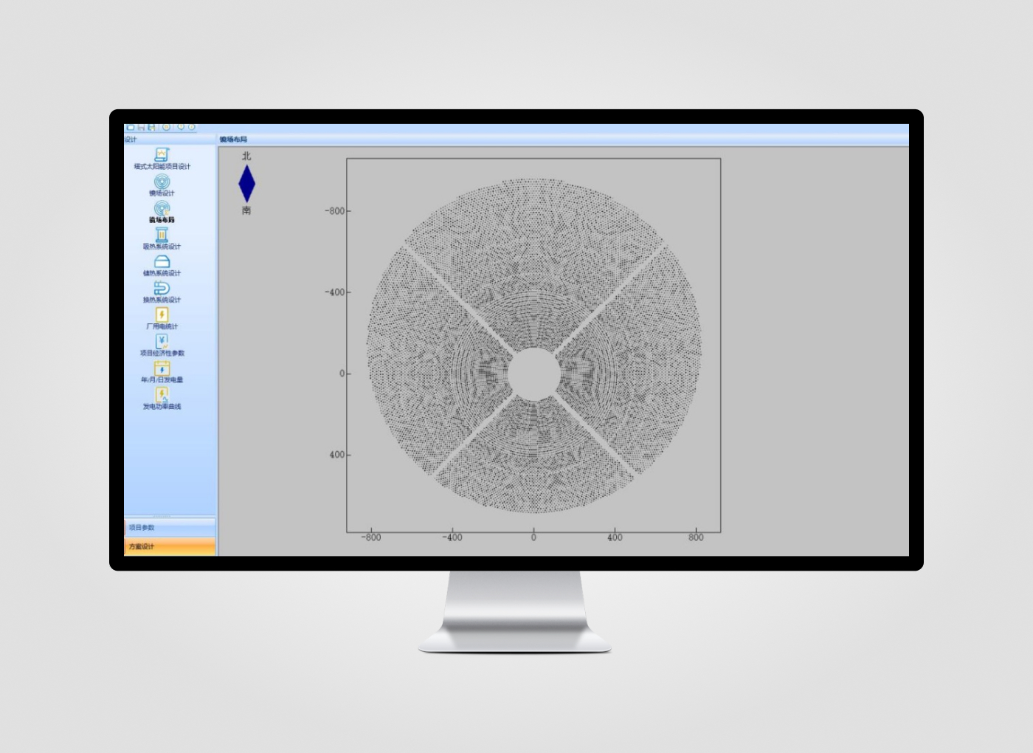The width and height of the screenshot is (1033, 753).
Task: Open 年/月/日发电量 in the sidebar
Action: point(162,372)
